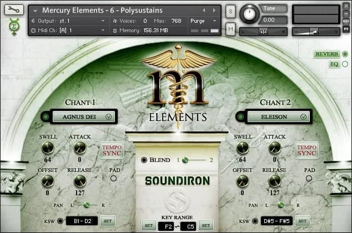This screenshot has height=233, width=352.
Task: Click the Chant 2 RELEASE knob
Action: coord(275,181)
